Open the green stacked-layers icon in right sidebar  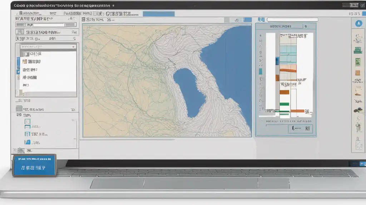(x=357, y=50)
